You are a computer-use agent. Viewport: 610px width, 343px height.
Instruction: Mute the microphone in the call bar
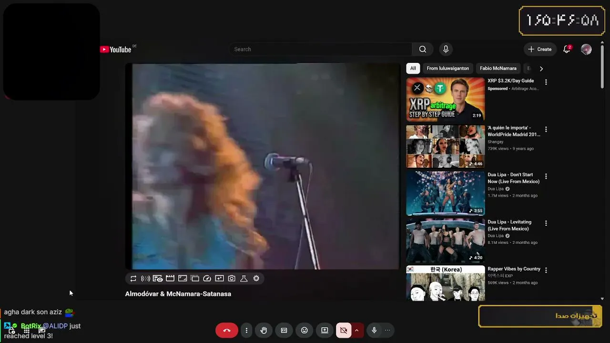coord(374,330)
